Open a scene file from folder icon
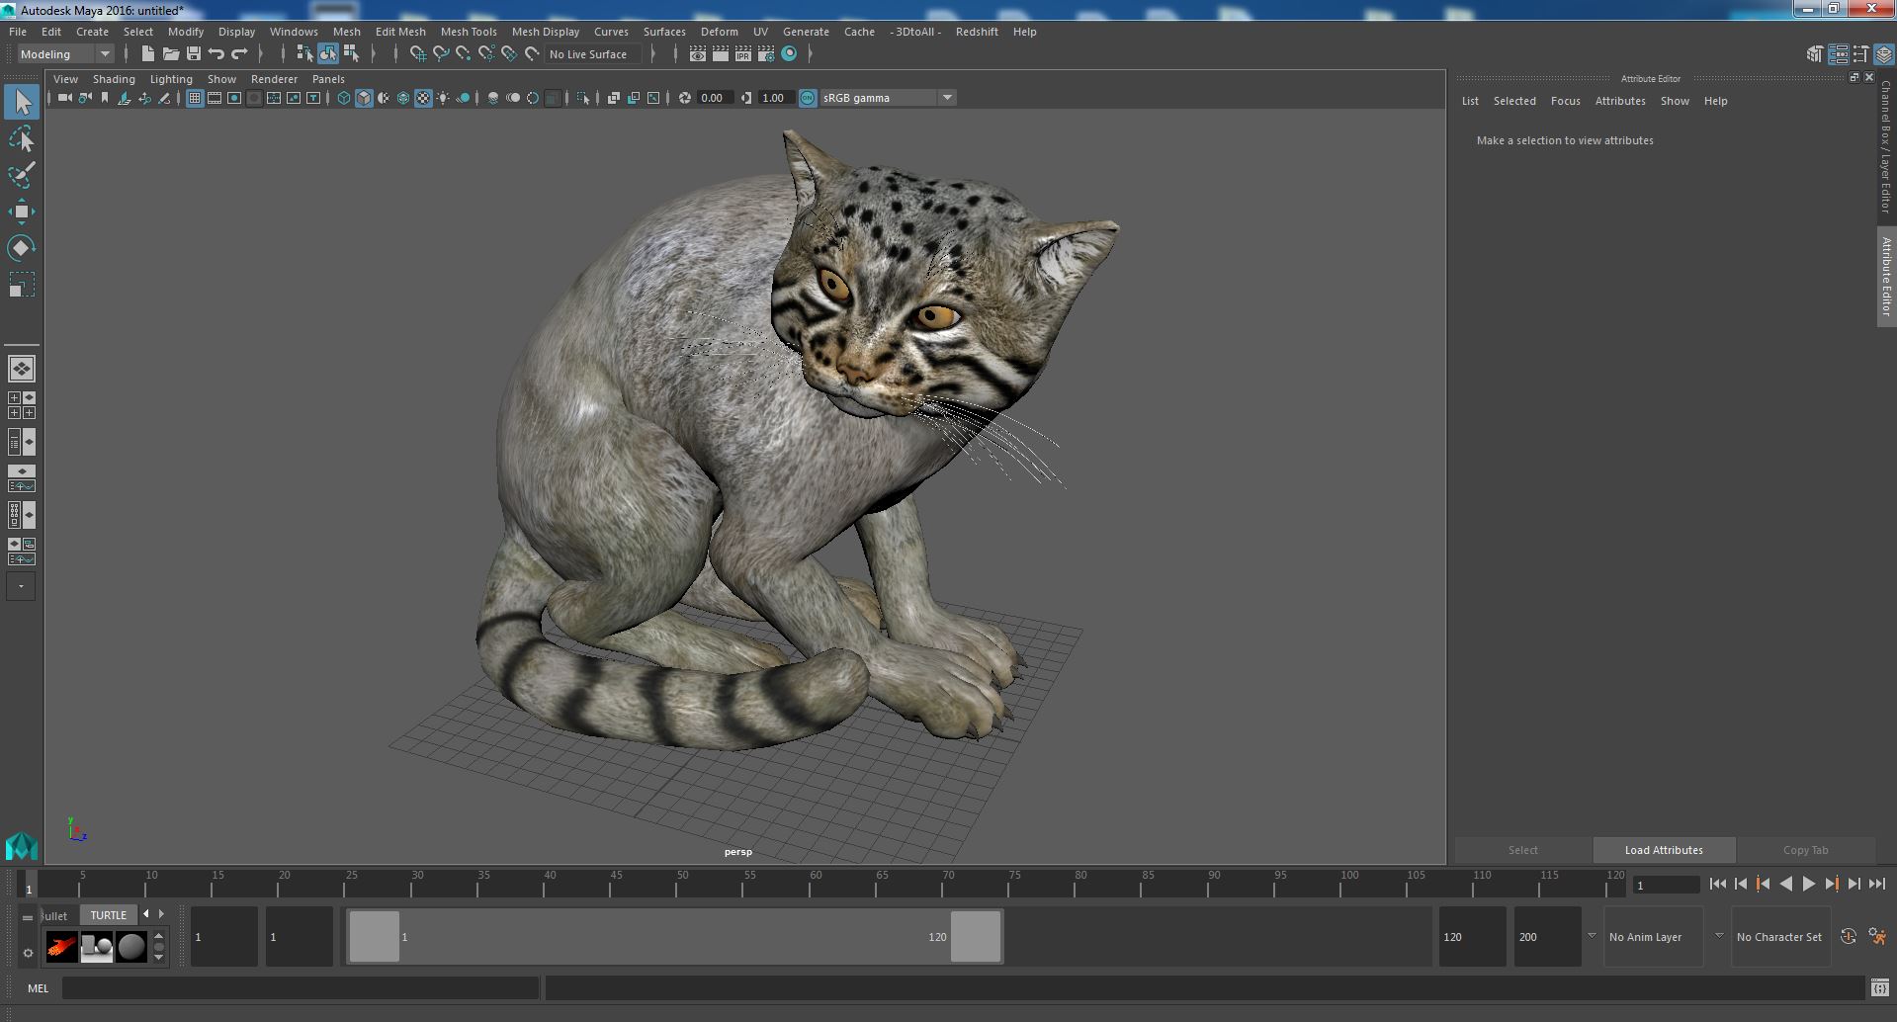 point(171,54)
